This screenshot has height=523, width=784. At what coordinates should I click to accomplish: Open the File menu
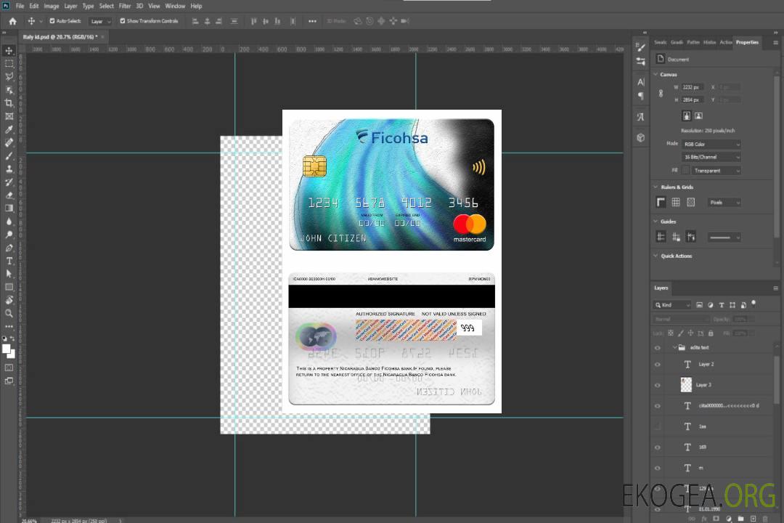20,6
